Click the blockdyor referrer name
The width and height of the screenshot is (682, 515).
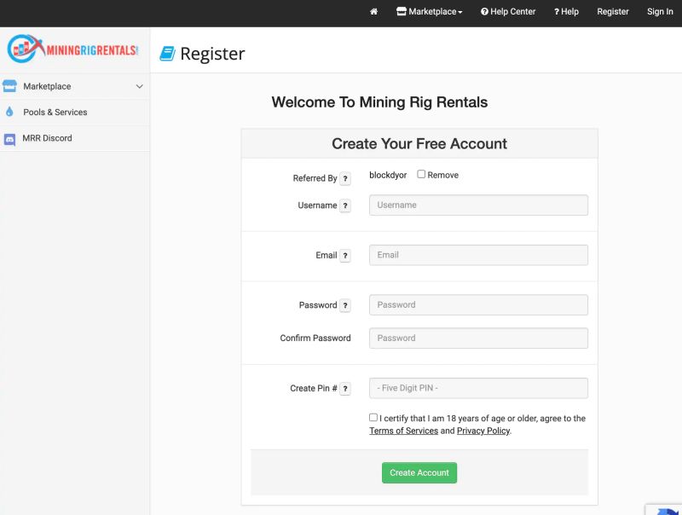pos(388,175)
